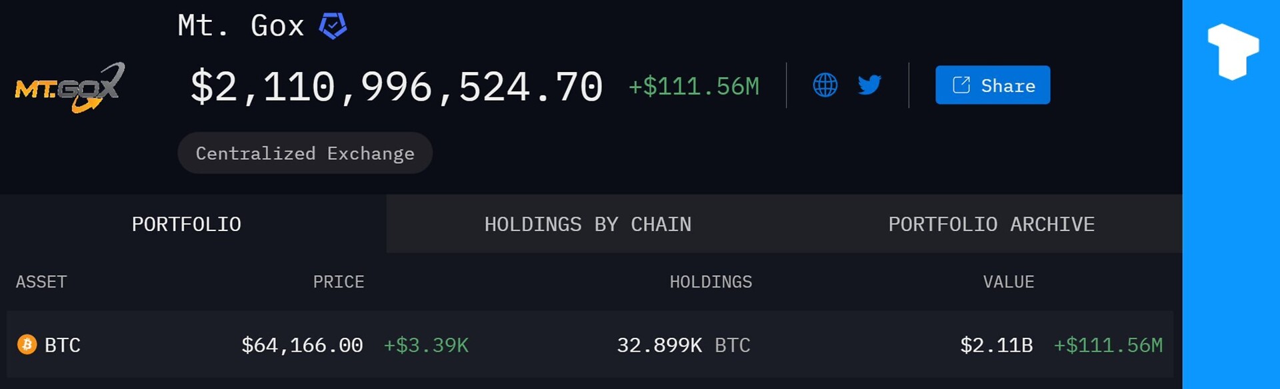This screenshot has width=1280, height=389.
Task: Switch to Portfolio tab
Action: point(187,224)
